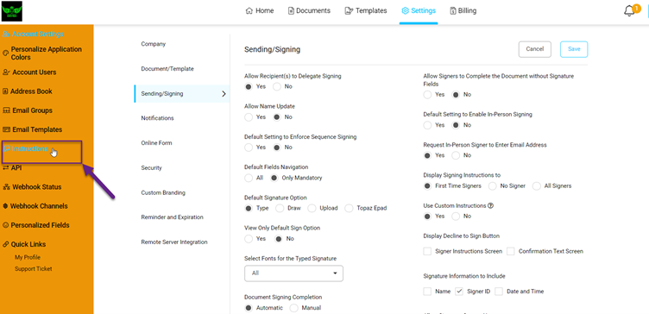Click the Webhook Channels cube icon
This screenshot has width=649, height=314.
[x=6, y=206]
